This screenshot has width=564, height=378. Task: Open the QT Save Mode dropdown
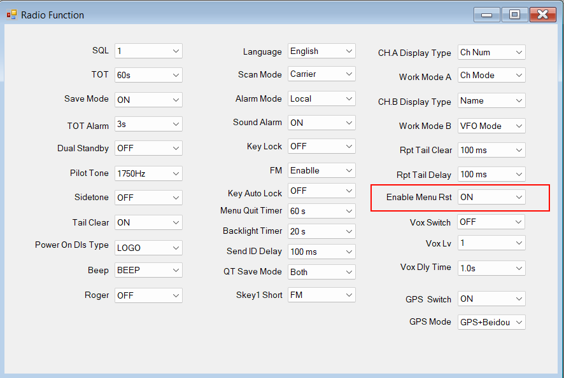tap(321, 272)
